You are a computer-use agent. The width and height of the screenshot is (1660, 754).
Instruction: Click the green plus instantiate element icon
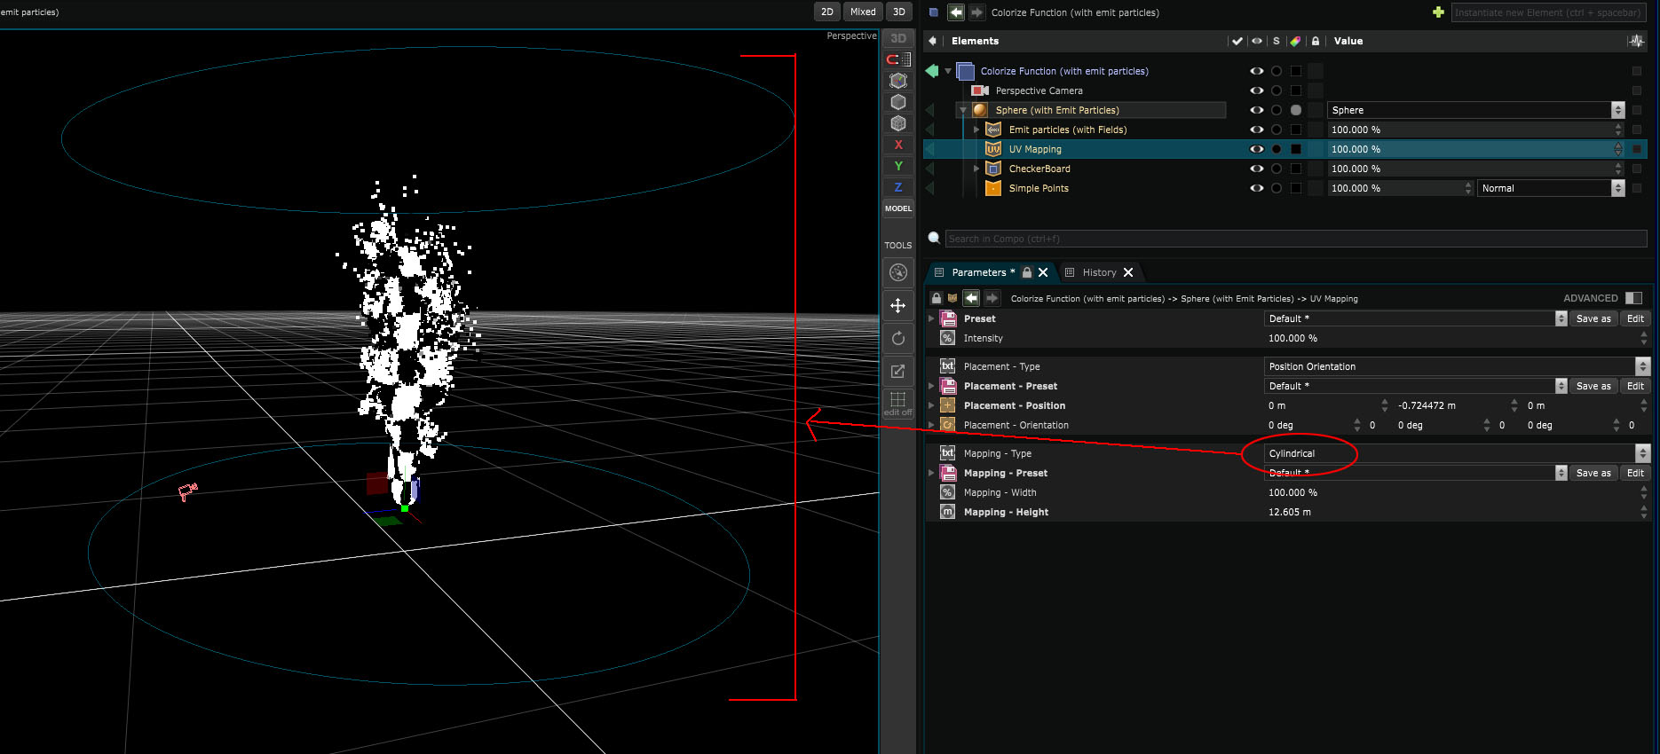(x=1438, y=12)
